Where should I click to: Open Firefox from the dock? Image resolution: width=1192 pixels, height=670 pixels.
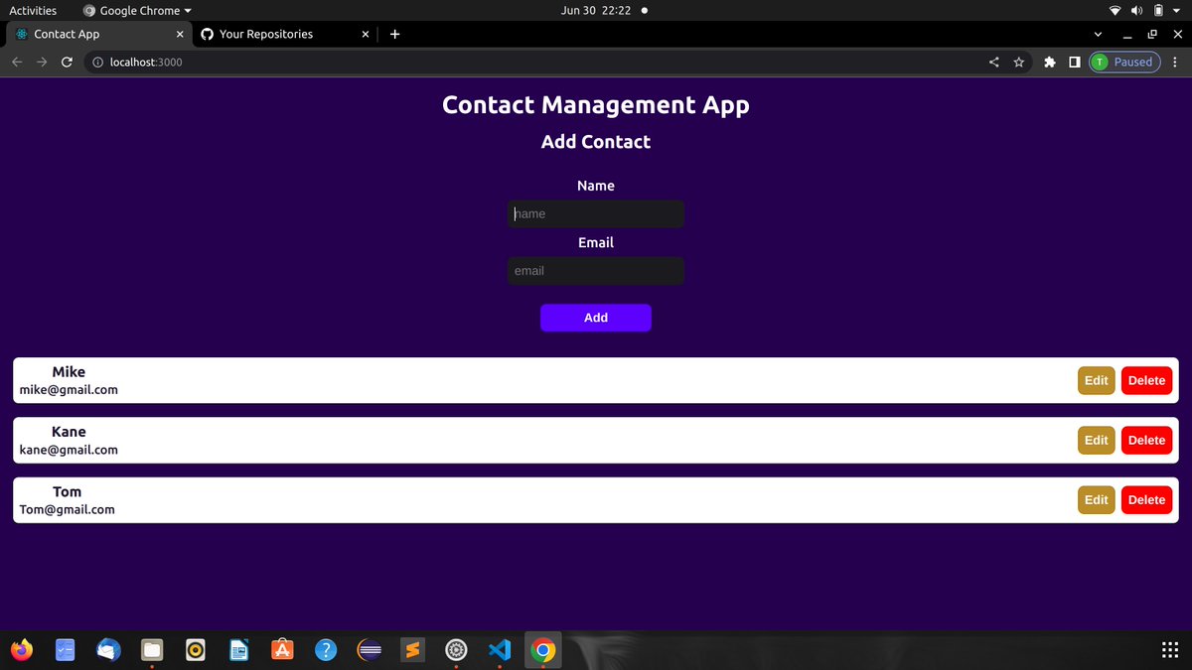coord(22,650)
